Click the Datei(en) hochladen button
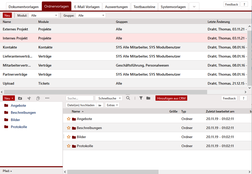 coord(81,105)
